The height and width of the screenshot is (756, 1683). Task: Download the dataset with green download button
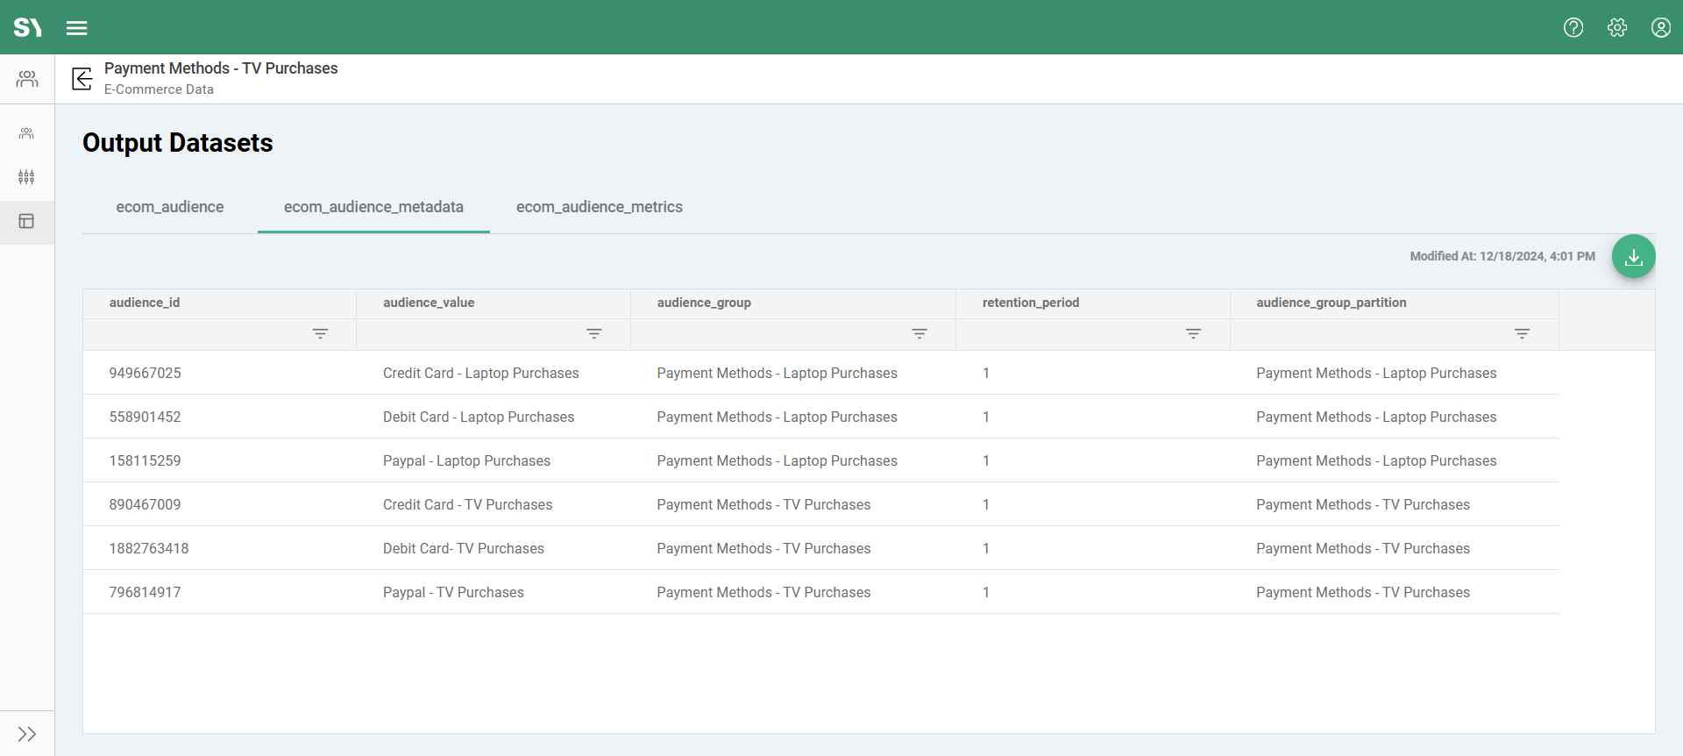[x=1634, y=257]
